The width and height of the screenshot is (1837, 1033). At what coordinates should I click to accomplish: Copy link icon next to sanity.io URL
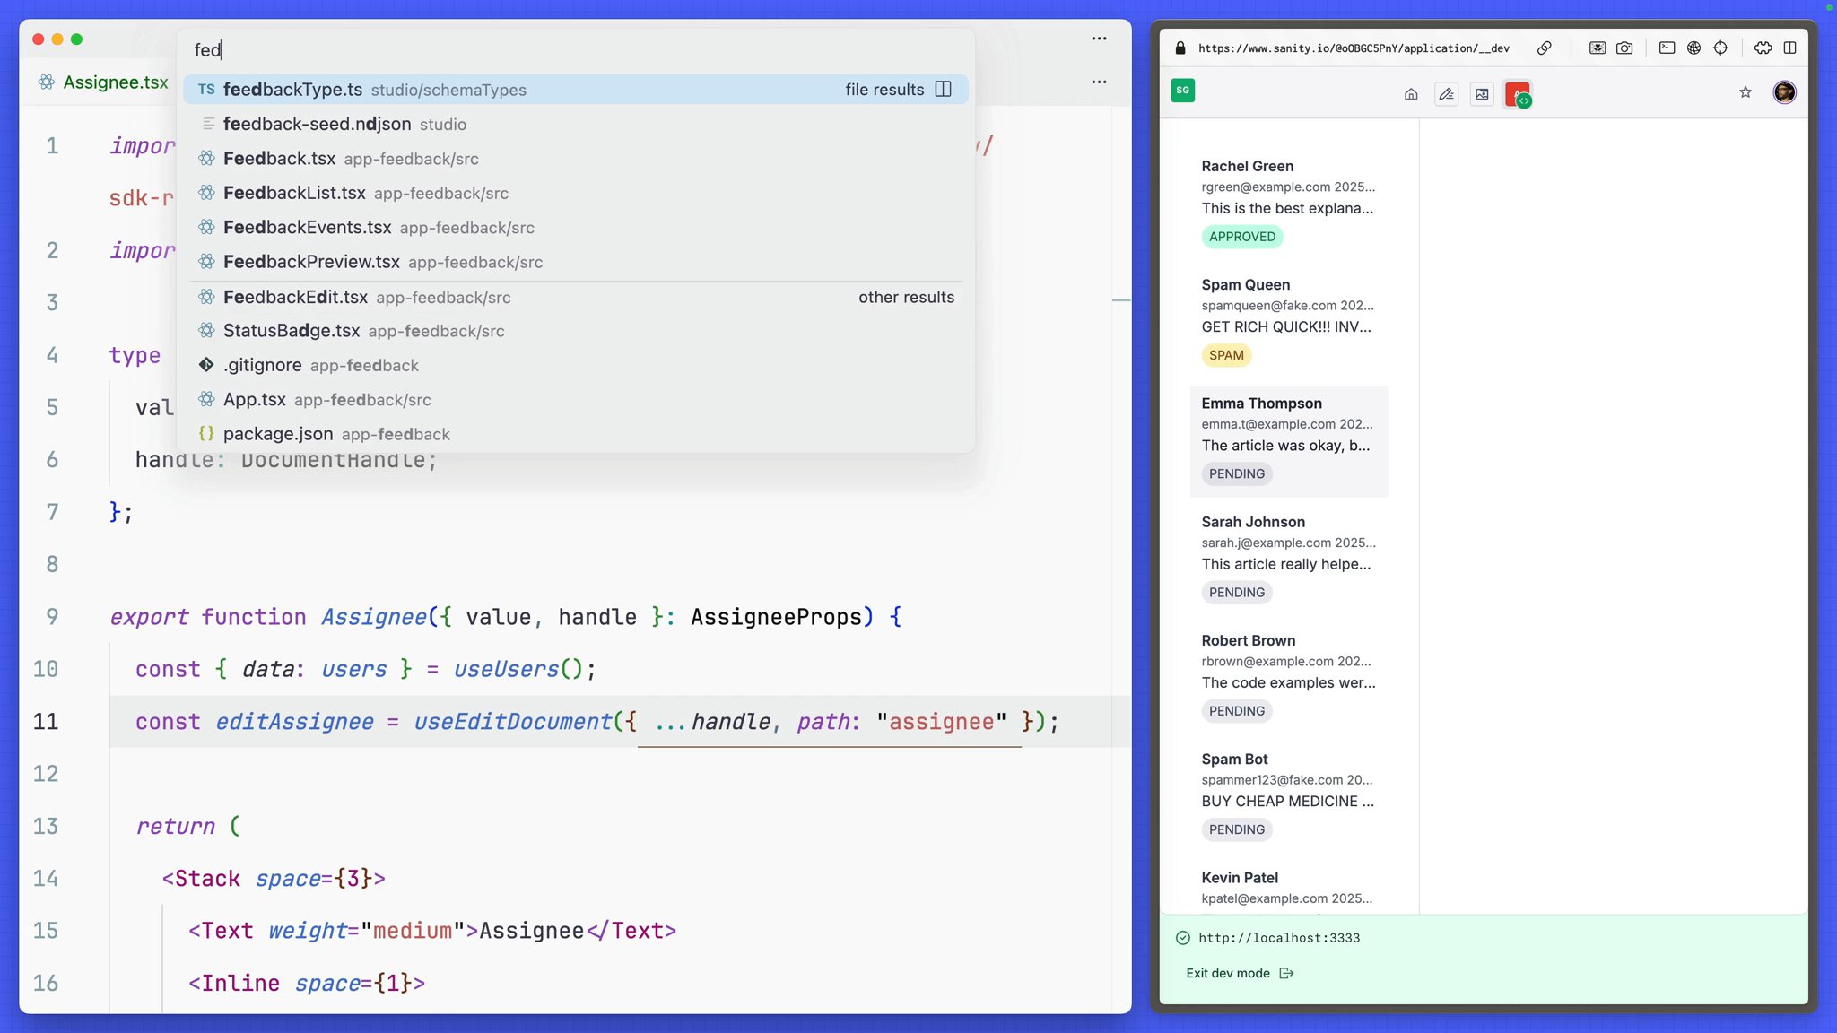[x=1545, y=48]
